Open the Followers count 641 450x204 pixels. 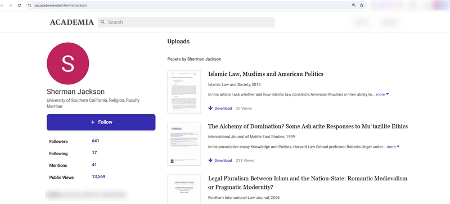point(95,141)
